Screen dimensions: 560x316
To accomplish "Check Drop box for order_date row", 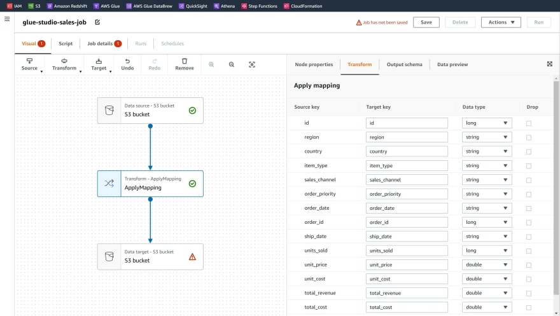I will point(529,209).
